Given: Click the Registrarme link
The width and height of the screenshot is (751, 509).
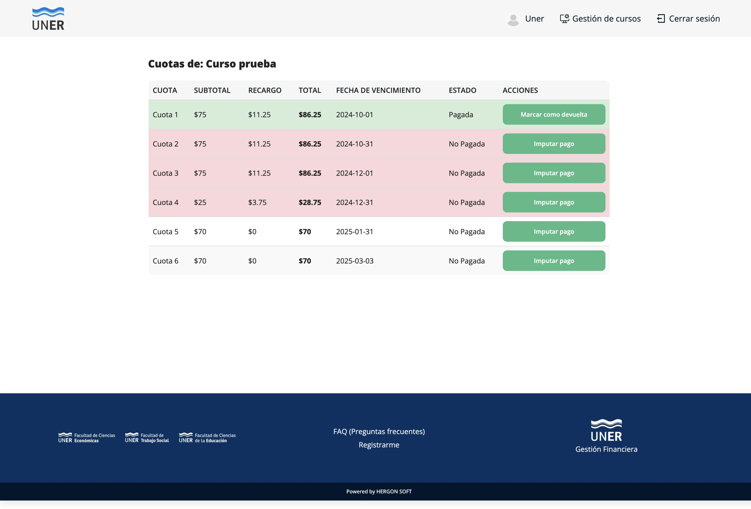Looking at the screenshot, I should (379, 445).
